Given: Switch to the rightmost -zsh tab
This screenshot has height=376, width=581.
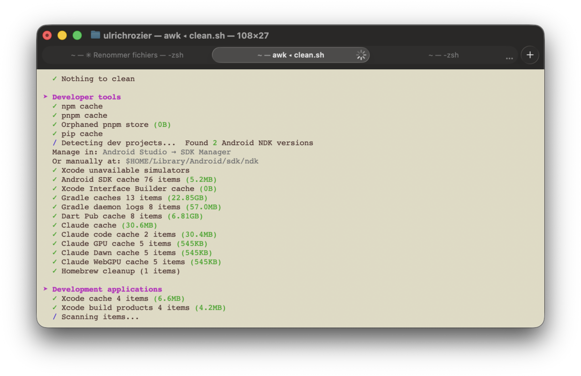Looking at the screenshot, I should 443,55.
